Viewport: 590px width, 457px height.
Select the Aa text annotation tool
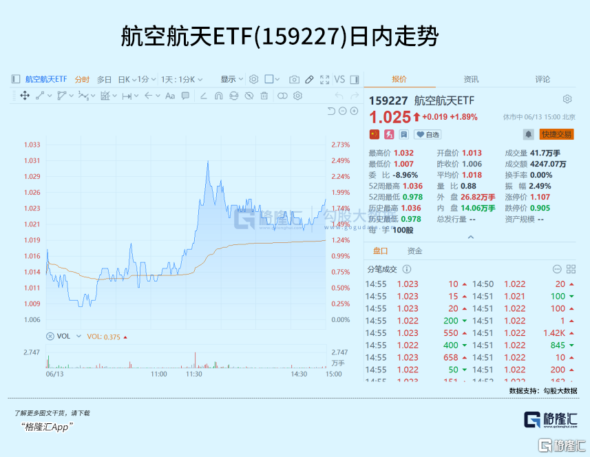[x=170, y=96]
